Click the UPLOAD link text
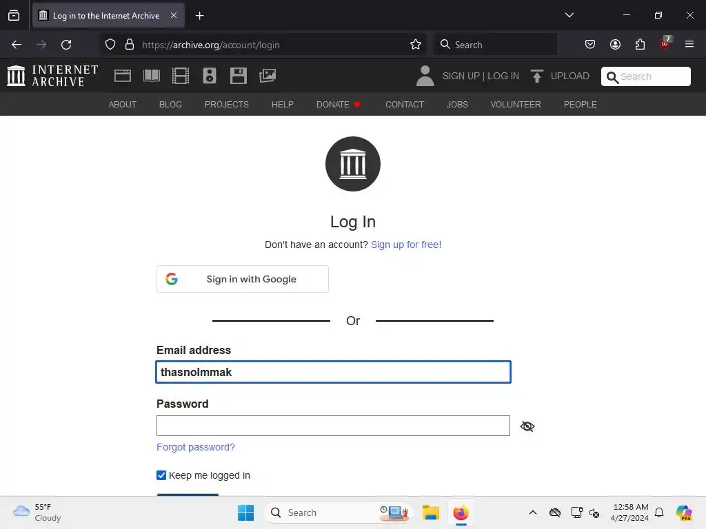The height and width of the screenshot is (529, 706). [x=569, y=76]
